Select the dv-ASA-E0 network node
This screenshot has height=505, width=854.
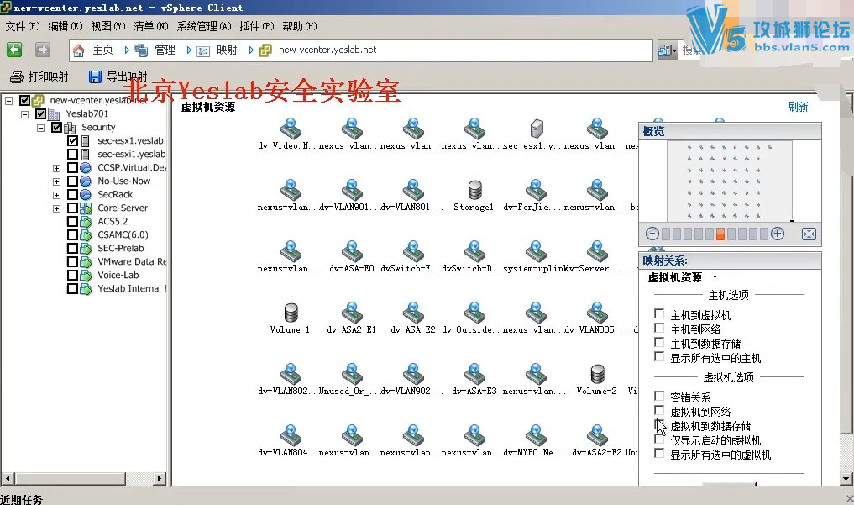click(x=352, y=251)
